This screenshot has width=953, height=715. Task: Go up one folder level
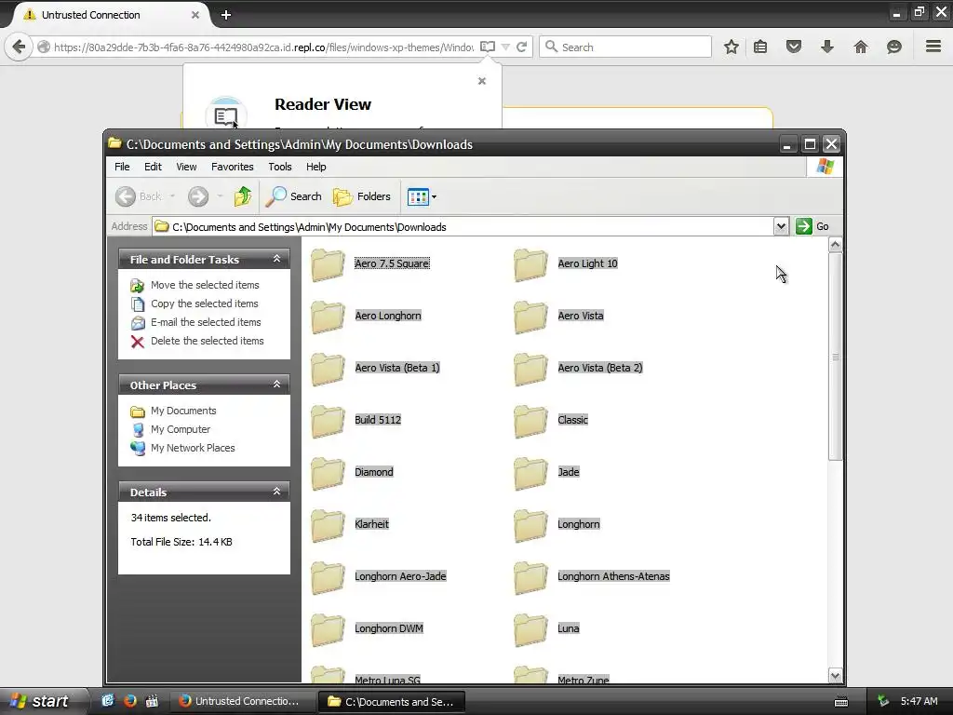point(243,196)
